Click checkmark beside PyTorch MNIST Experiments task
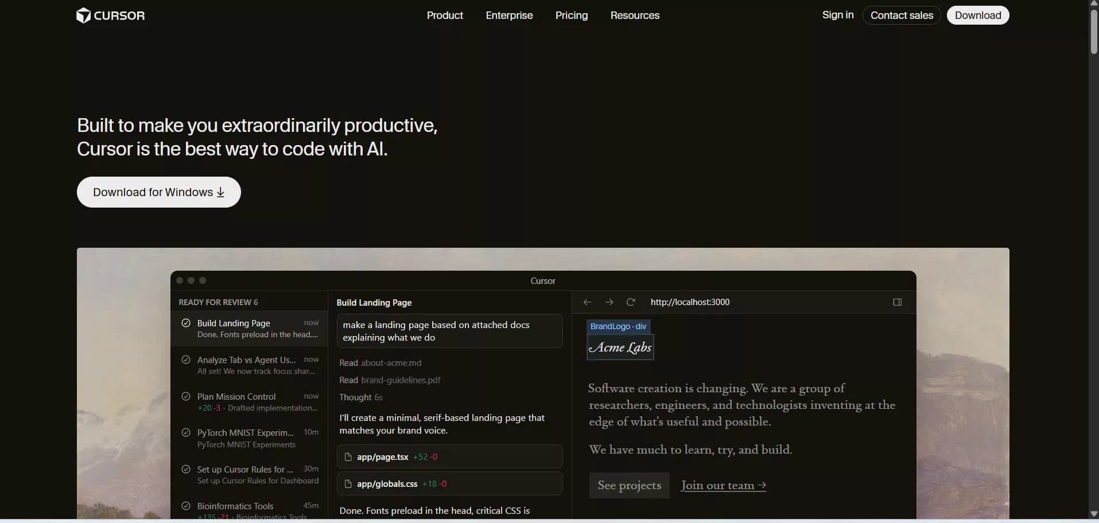The height and width of the screenshot is (523, 1099). pos(186,432)
